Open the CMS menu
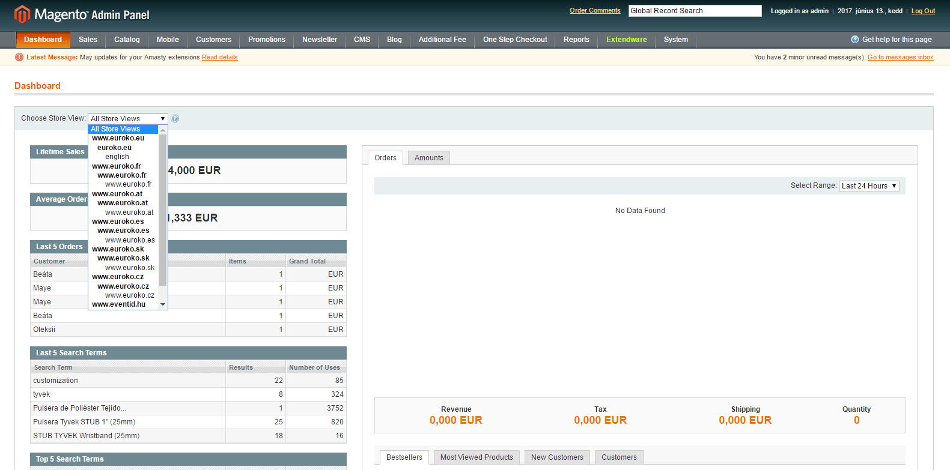This screenshot has width=950, height=470. pyautogui.click(x=362, y=40)
